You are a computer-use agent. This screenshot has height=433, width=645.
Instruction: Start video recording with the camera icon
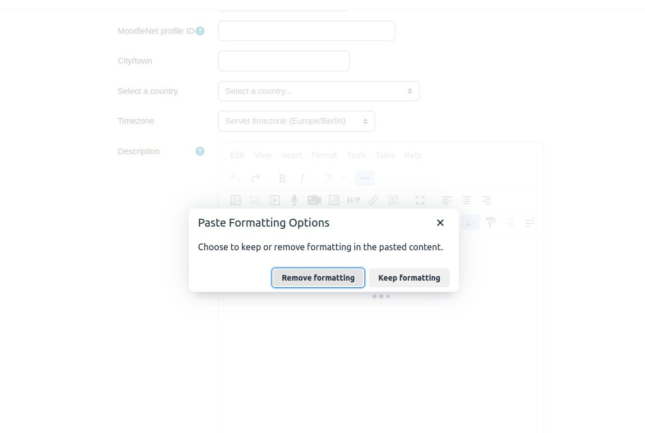pyautogui.click(x=314, y=200)
